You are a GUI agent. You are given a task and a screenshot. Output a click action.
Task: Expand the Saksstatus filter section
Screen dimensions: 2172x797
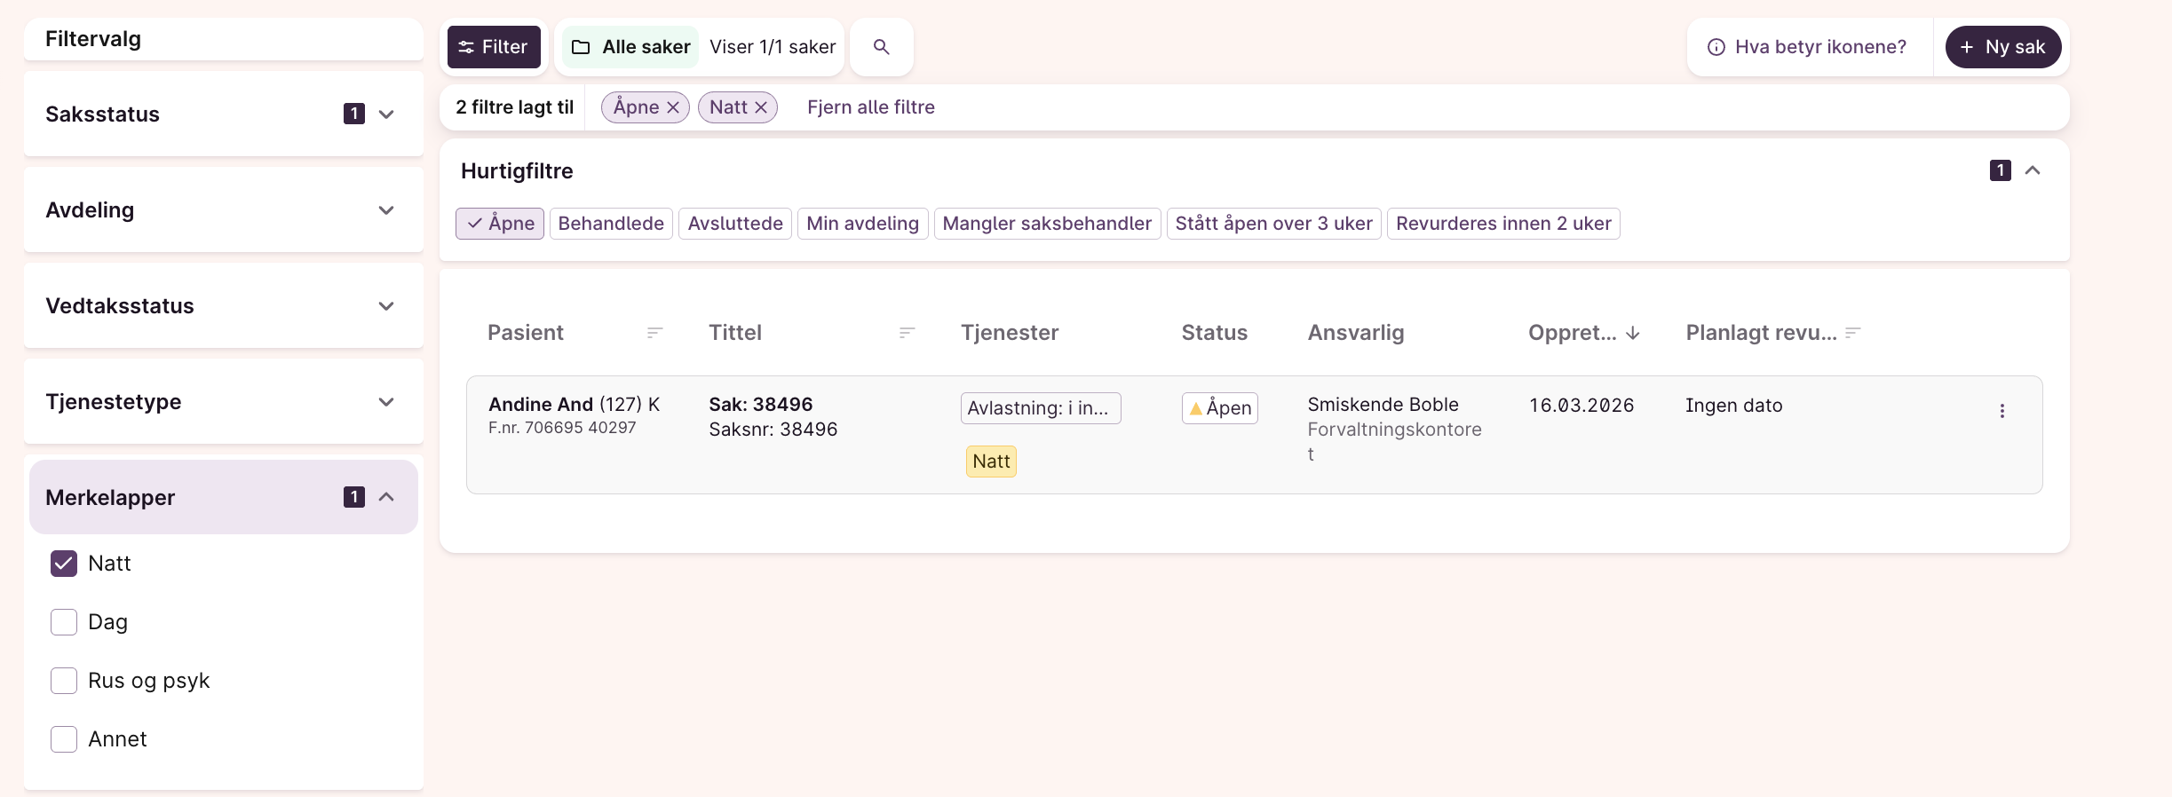click(x=386, y=114)
